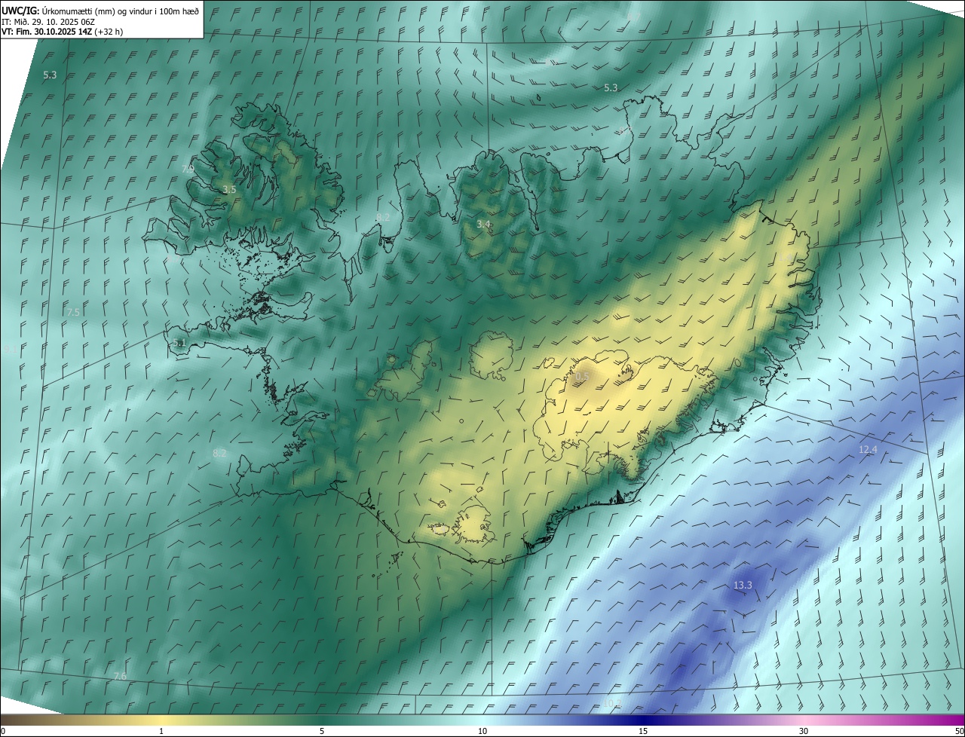Click the color scale tick label 0
This screenshot has height=737, width=965.
tap(3, 731)
